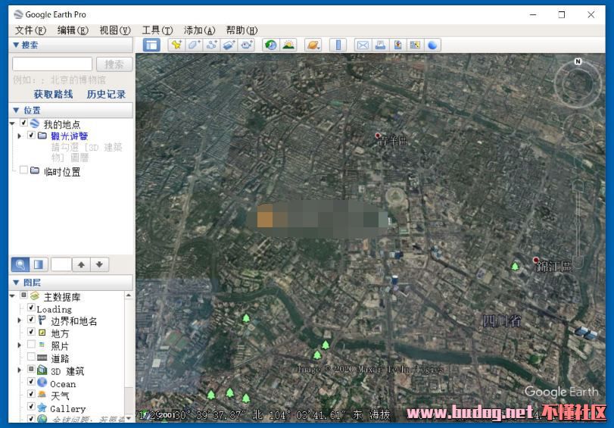Image resolution: width=614 pixels, height=428 pixels.
Task: Add an image overlay from the toolbar
Action: [x=229, y=45]
